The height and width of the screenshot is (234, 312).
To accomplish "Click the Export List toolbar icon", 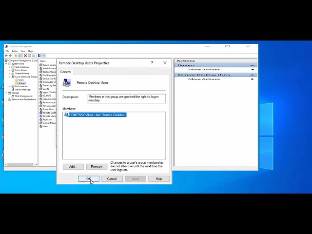I will [x=34, y=56].
